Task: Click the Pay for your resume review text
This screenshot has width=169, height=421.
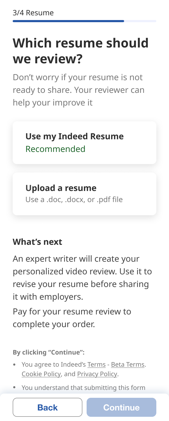Action: [72, 318]
